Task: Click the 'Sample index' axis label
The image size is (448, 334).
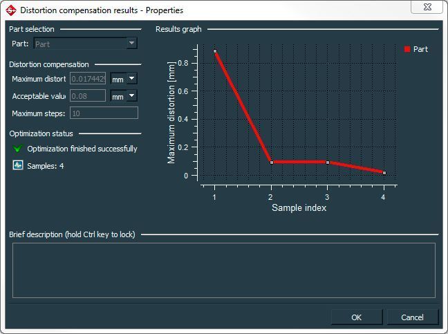Action: coord(299,207)
